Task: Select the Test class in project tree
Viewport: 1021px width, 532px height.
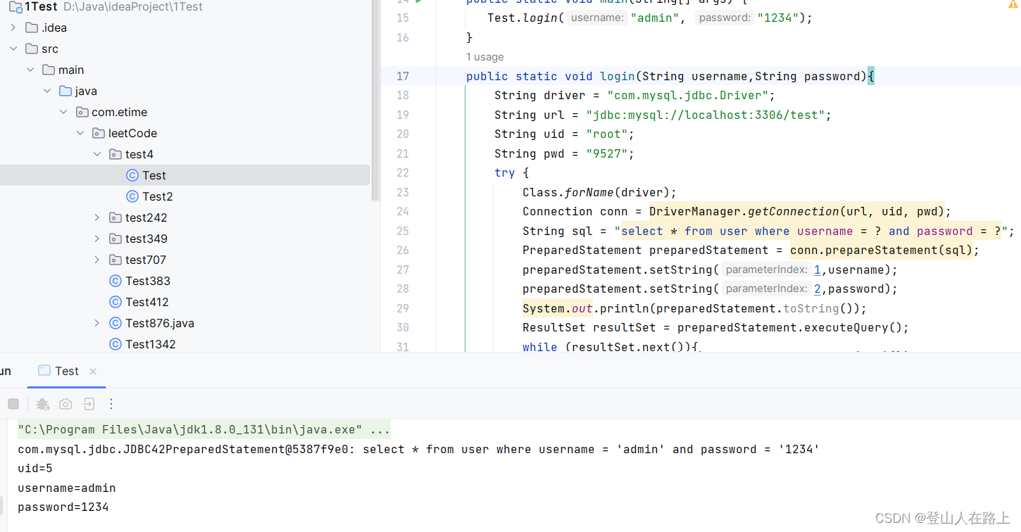Action: (154, 175)
